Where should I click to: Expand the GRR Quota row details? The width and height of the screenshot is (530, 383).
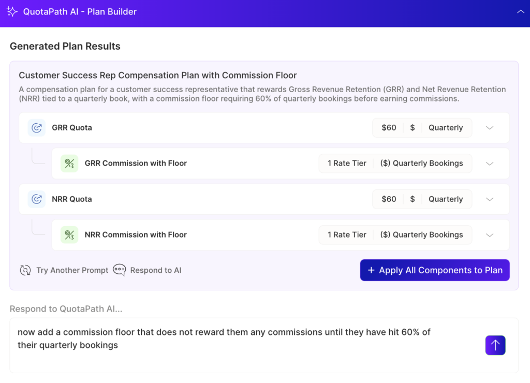pyautogui.click(x=489, y=127)
